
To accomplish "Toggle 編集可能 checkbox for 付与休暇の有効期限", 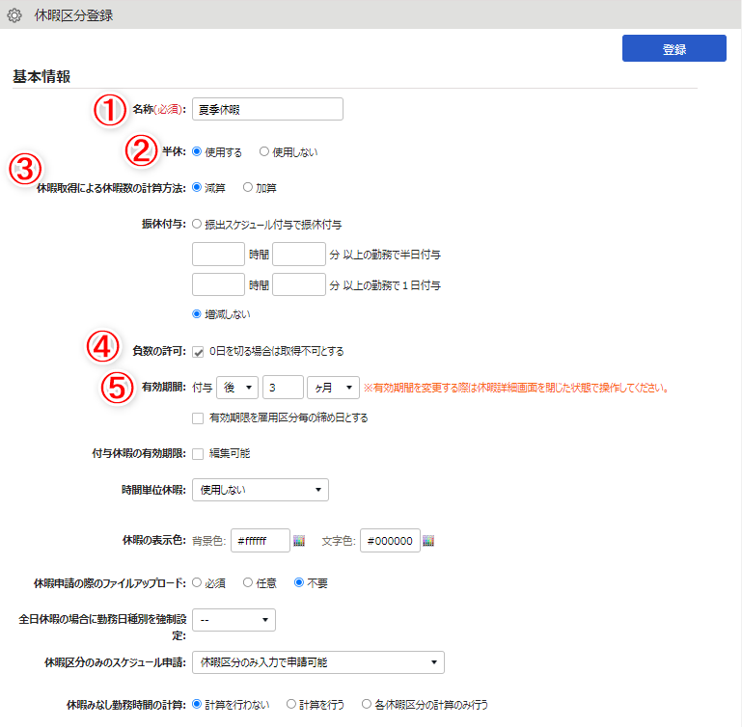I will pyautogui.click(x=198, y=454).
